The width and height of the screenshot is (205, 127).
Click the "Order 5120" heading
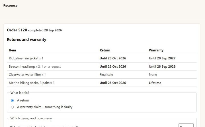[17, 30]
